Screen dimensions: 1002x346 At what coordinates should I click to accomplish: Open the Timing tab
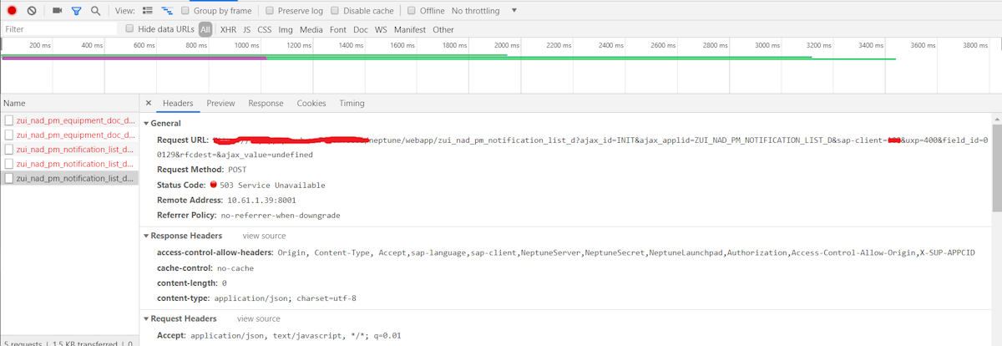click(352, 103)
